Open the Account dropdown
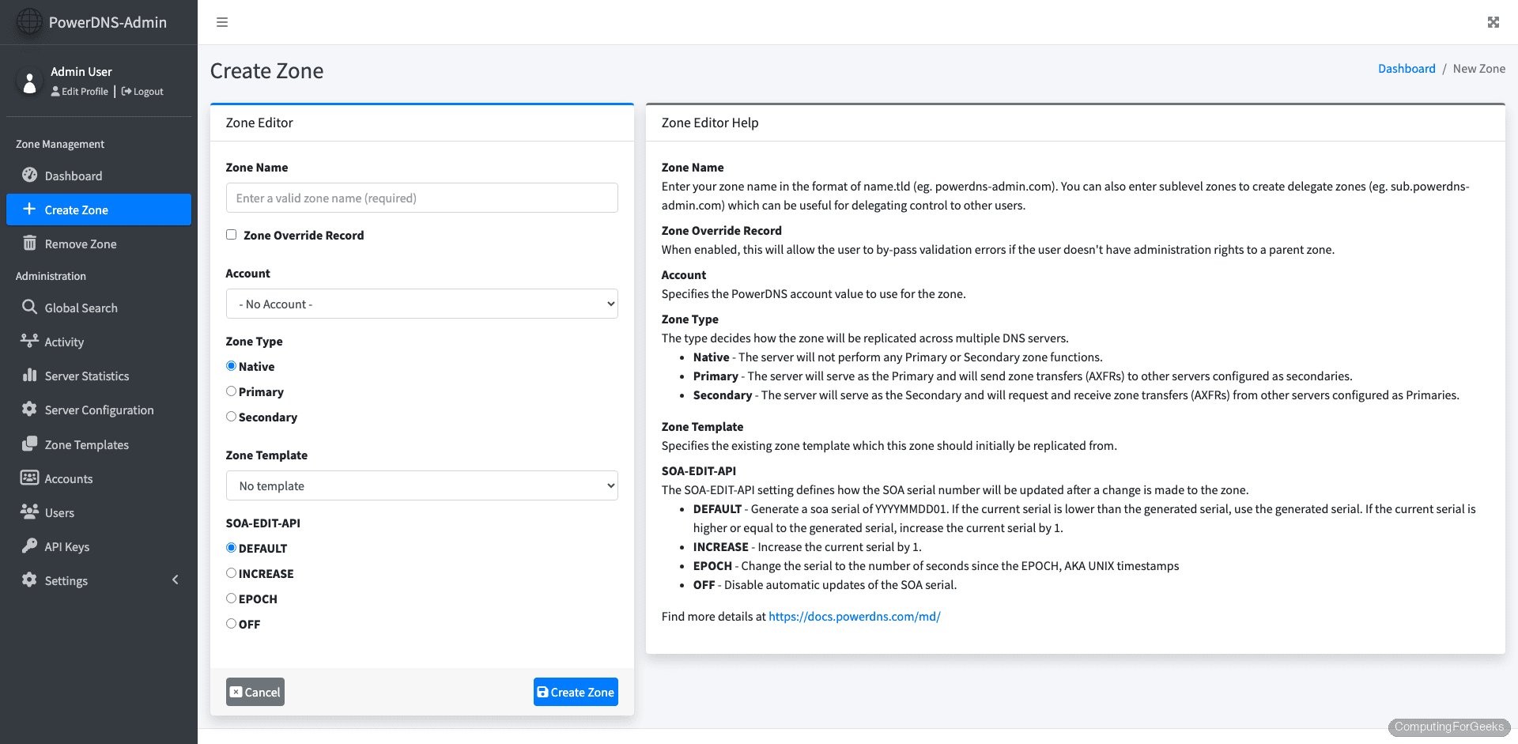 tap(421, 303)
